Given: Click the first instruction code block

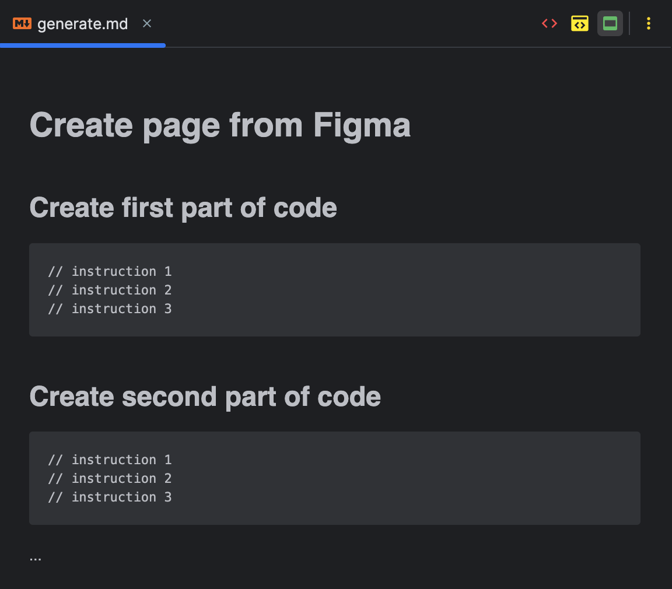Looking at the screenshot, I should [334, 290].
